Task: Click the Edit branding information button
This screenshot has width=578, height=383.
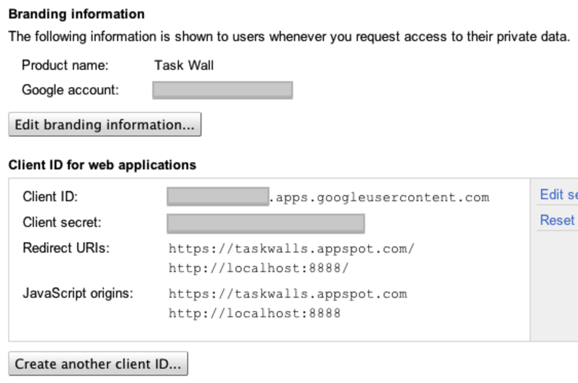Action: [x=104, y=125]
